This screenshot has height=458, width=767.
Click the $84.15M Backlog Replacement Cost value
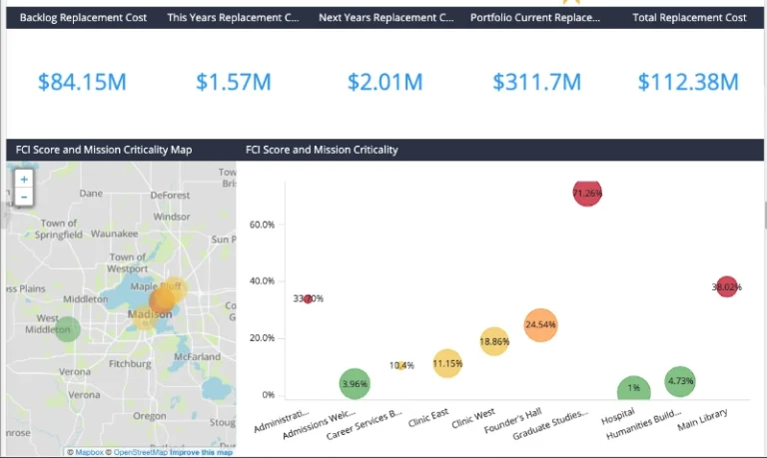click(83, 82)
